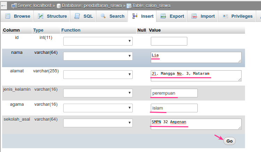
Task: Click the Structure tab's icon
Action: (41, 16)
